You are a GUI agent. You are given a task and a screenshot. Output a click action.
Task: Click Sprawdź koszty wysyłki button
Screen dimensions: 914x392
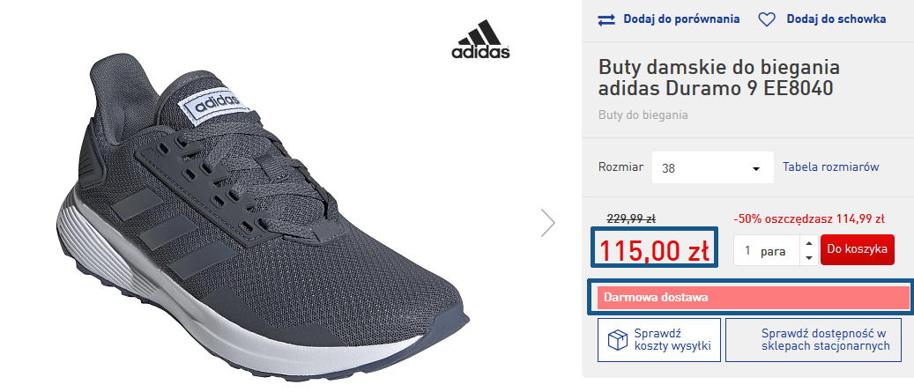click(x=658, y=340)
